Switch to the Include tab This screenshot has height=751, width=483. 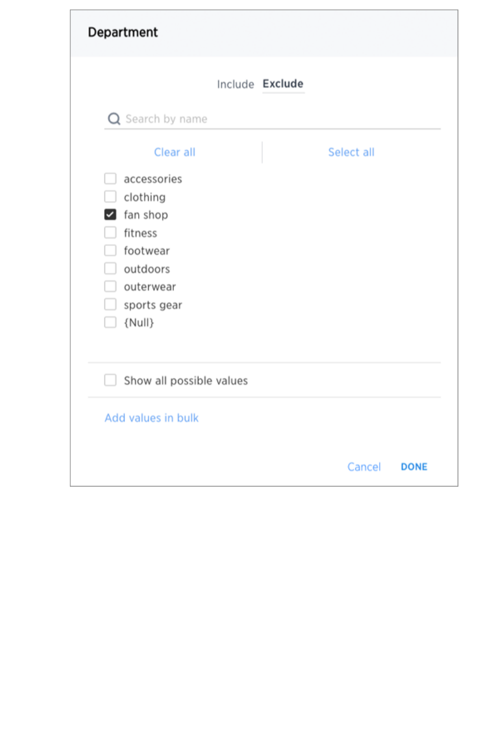(x=235, y=84)
